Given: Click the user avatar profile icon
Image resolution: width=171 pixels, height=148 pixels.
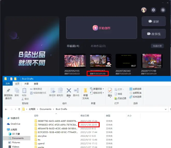Looking at the screenshot, I should click(x=144, y=10).
